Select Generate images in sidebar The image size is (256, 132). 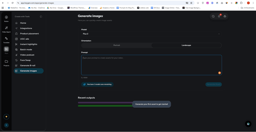coord(28,71)
